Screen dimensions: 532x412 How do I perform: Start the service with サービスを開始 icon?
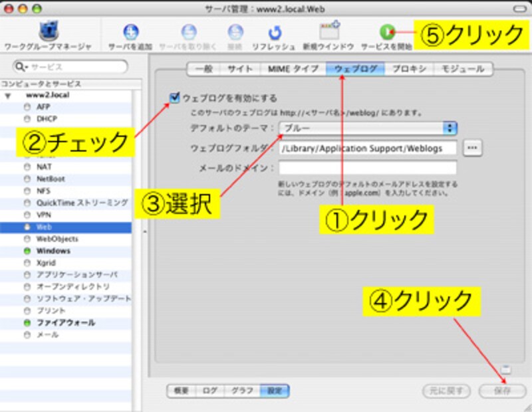(x=386, y=31)
